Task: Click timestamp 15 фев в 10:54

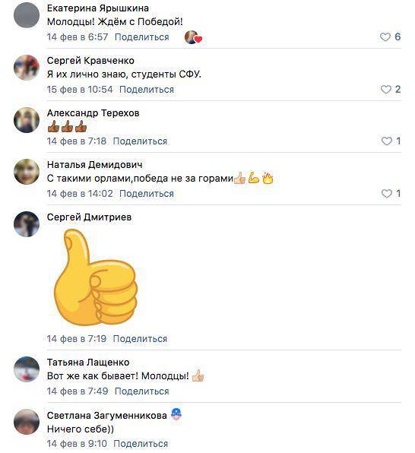Action: [x=80, y=90]
